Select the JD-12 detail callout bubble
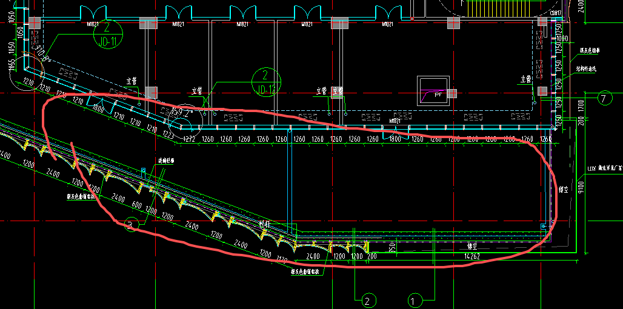This screenshot has width=623, height=309. [x=266, y=82]
